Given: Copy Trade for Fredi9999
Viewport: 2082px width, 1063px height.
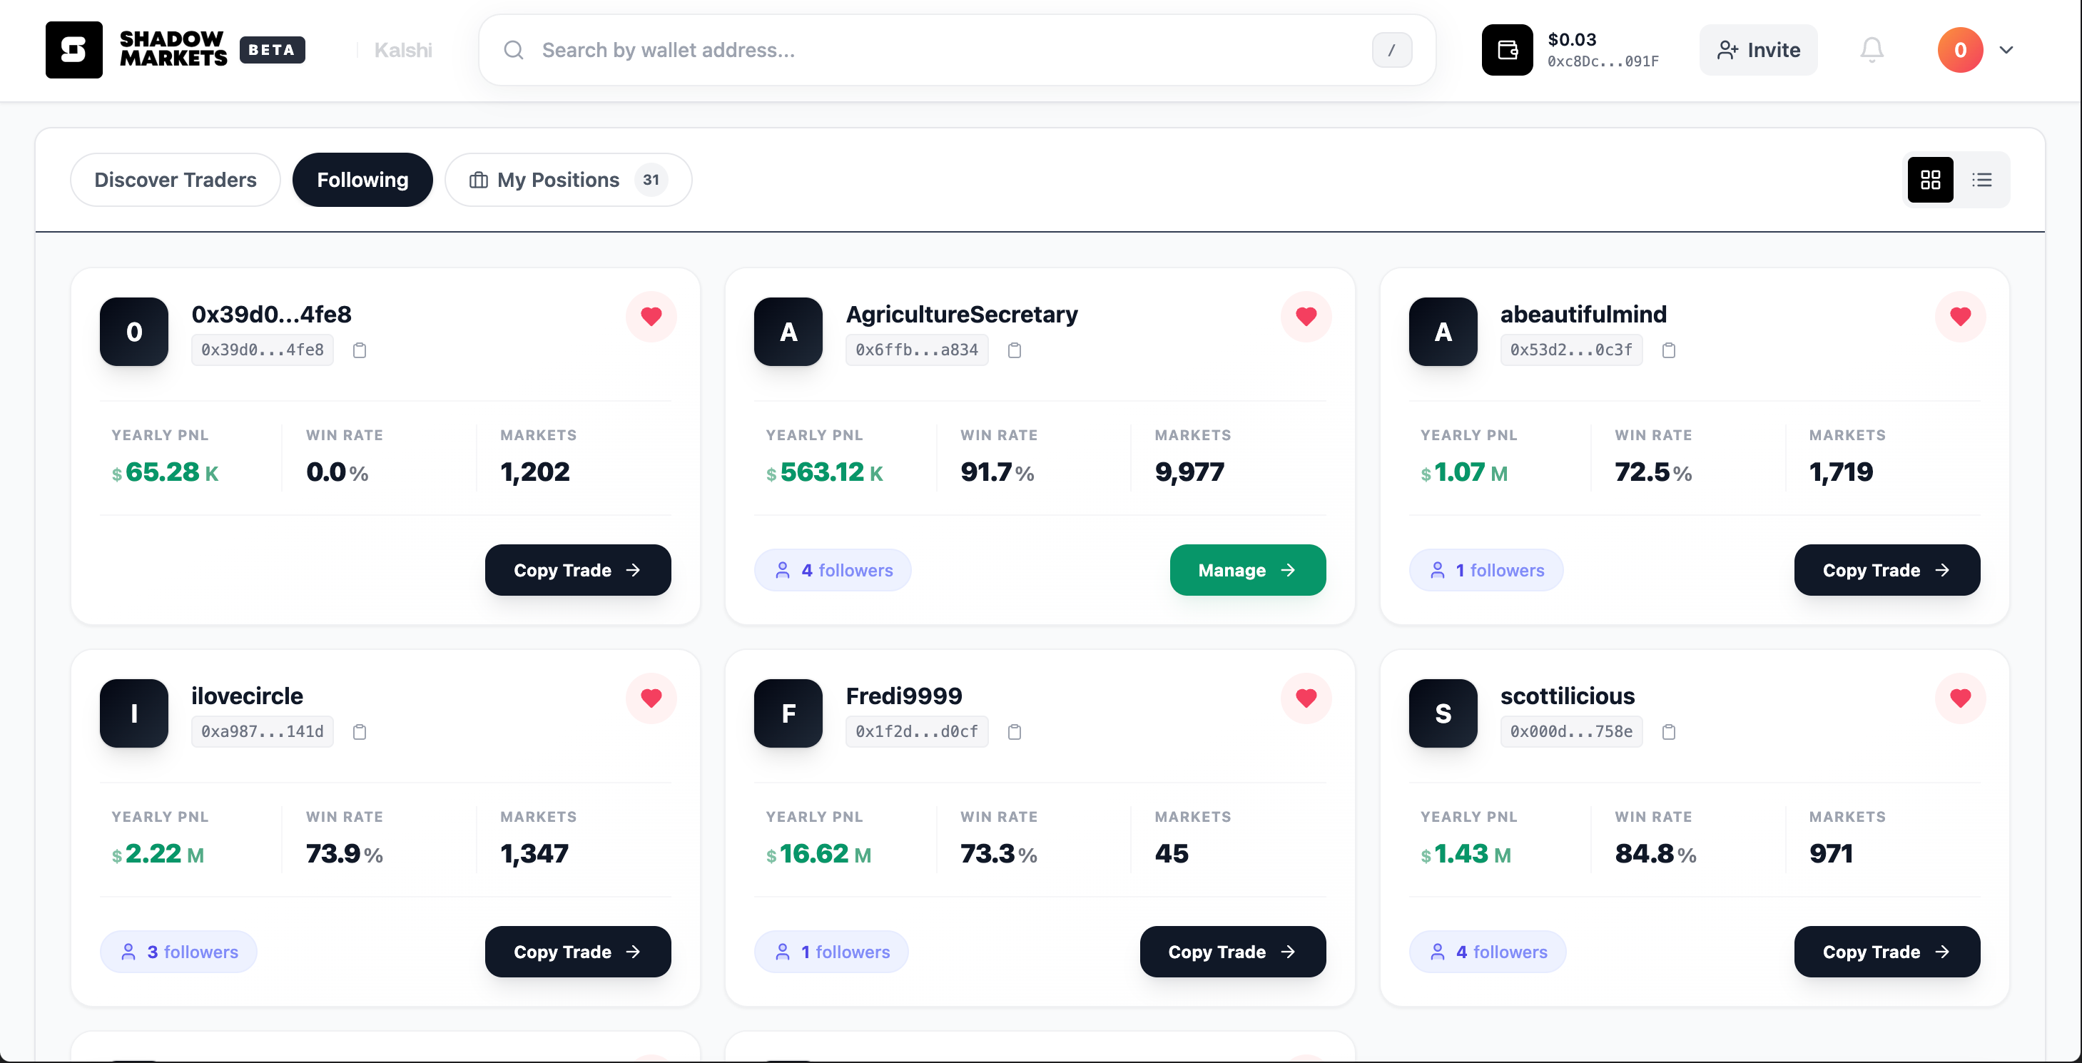Looking at the screenshot, I should pos(1232,952).
